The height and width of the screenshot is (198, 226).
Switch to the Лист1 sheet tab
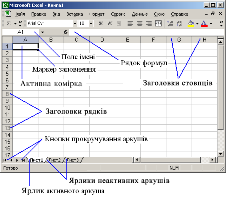(x=36, y=160)
